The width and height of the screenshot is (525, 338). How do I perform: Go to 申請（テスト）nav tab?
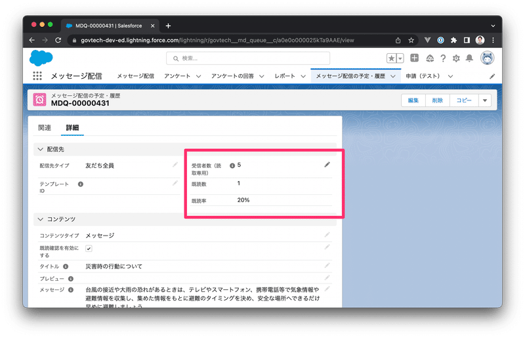[423, 76]
